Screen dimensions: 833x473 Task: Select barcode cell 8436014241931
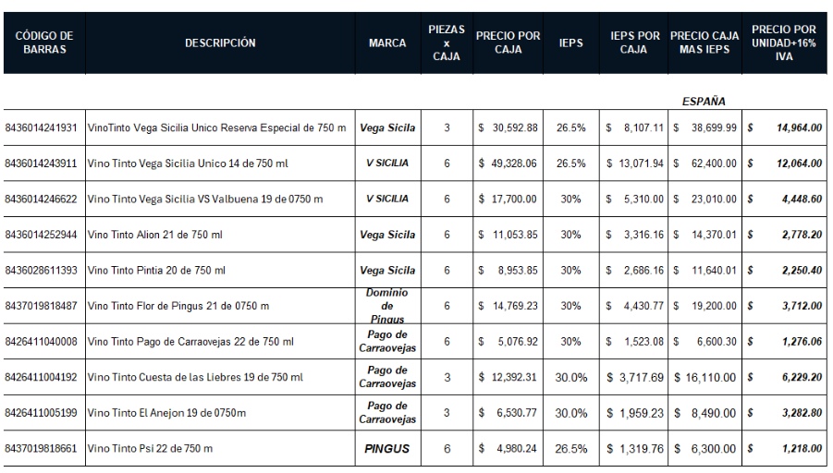tap(42, 127)
